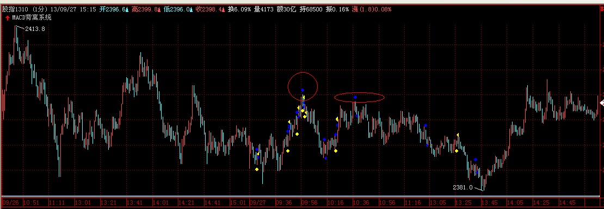
Task: Click the red arrow beside MACD背离系统
Action: click(x=7, y=18)
